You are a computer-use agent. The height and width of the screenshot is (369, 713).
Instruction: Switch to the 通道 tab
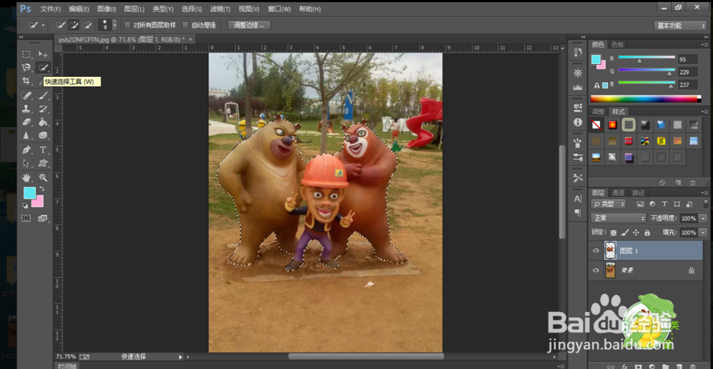pos(617,192)
